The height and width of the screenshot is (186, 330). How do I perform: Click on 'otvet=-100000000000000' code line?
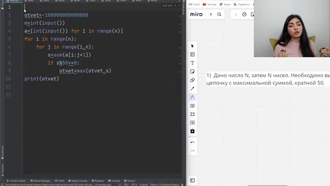pos(56,15)
